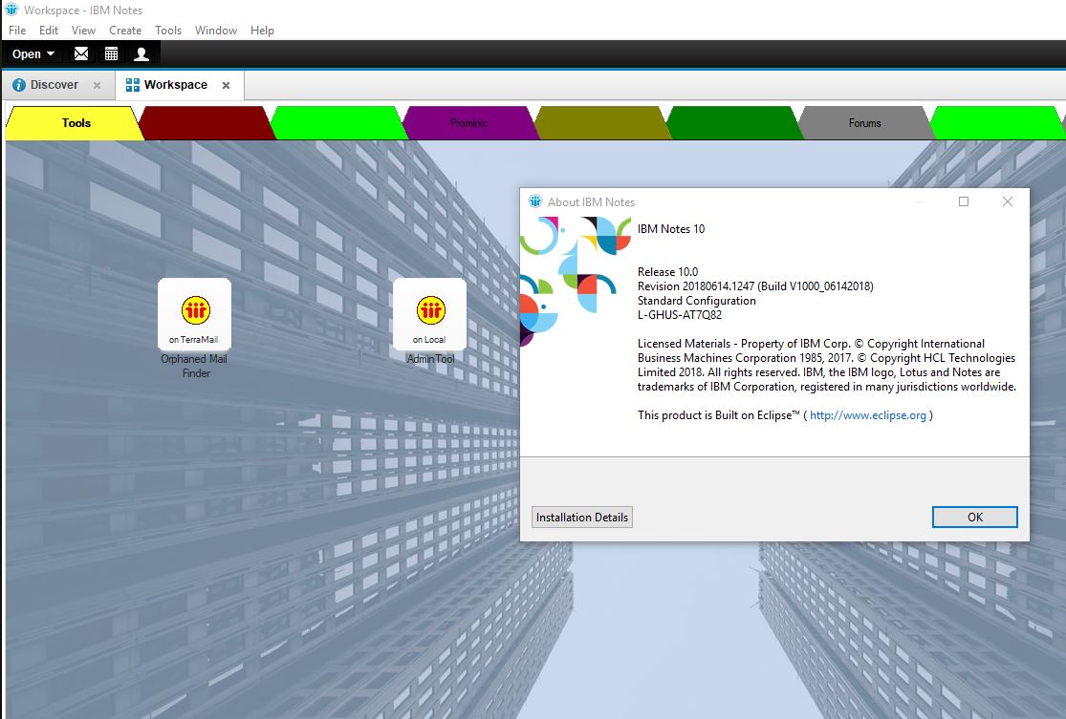Click the Revision 20180614.1247 build line
Viewport: 1066px width, 719px height.
[755, 286]
